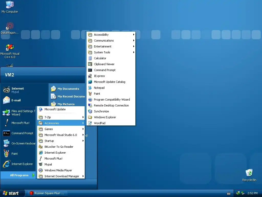Expand Internet Download Manager submenu arrow
The image size is (262, 197).
tap(83, 176)
